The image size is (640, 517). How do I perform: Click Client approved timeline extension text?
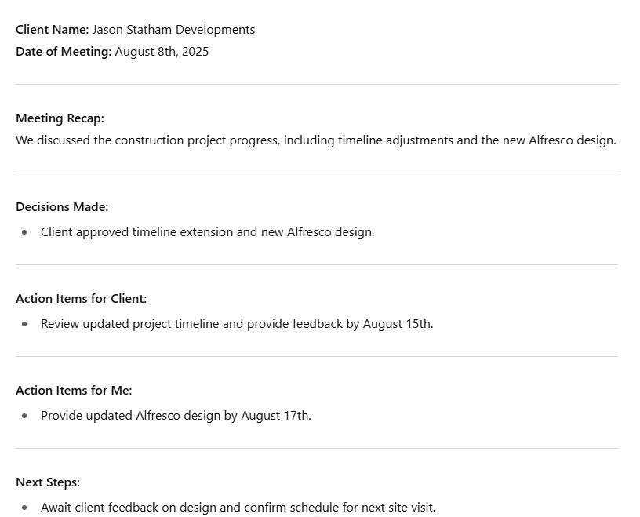207,232
